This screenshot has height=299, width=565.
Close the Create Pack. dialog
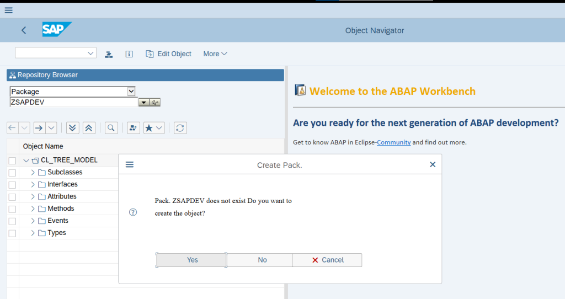433,164
